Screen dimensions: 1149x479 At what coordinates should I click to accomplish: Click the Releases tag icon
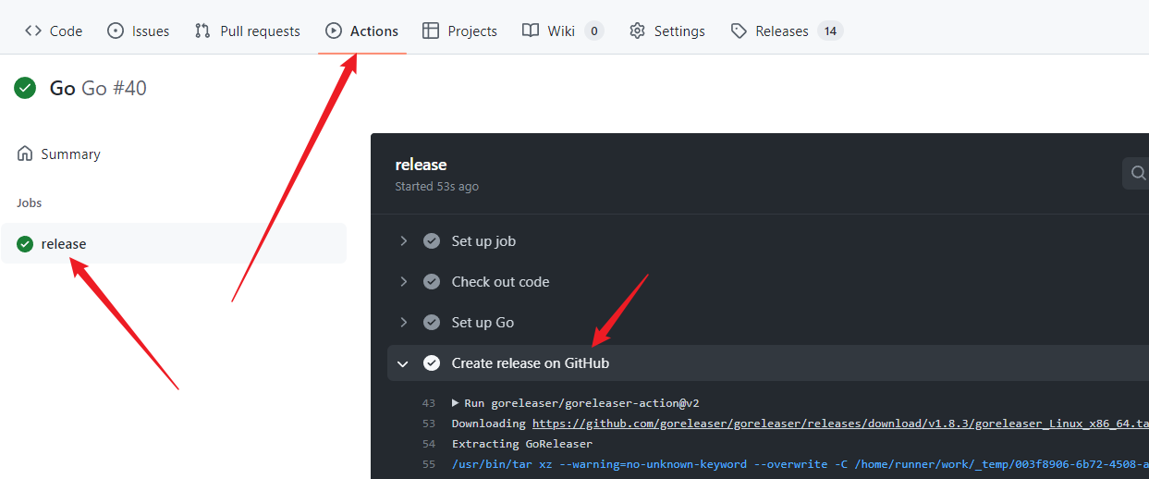coord(739,31)
